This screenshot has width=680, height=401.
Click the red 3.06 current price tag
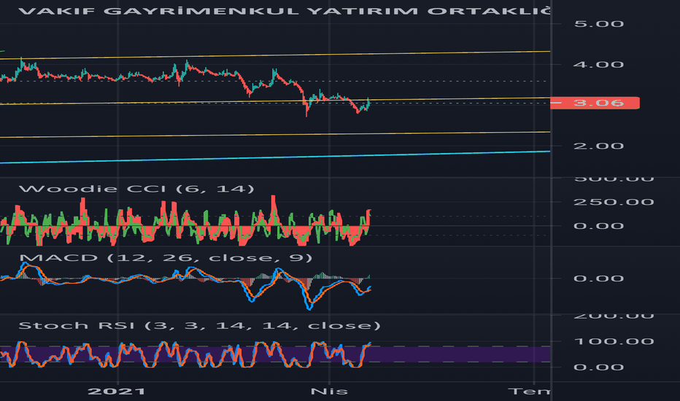point(595,103)
